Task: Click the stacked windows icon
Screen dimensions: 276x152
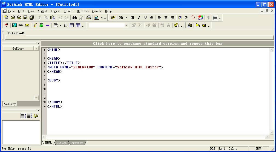Action: point(190,25)
